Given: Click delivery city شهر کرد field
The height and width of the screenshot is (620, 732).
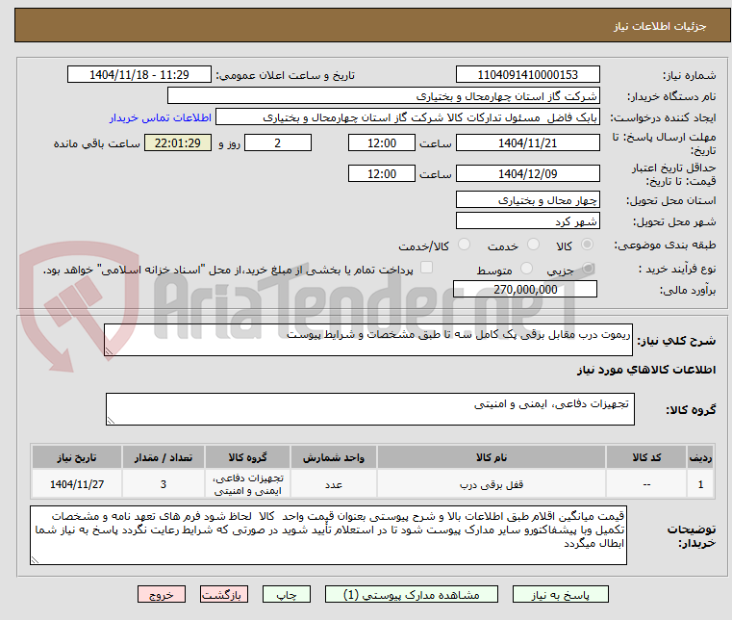Looking at the screenshot, I should [527, 220].
